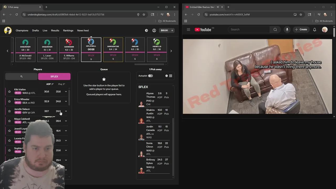Open the player search tab

[22, 76]
